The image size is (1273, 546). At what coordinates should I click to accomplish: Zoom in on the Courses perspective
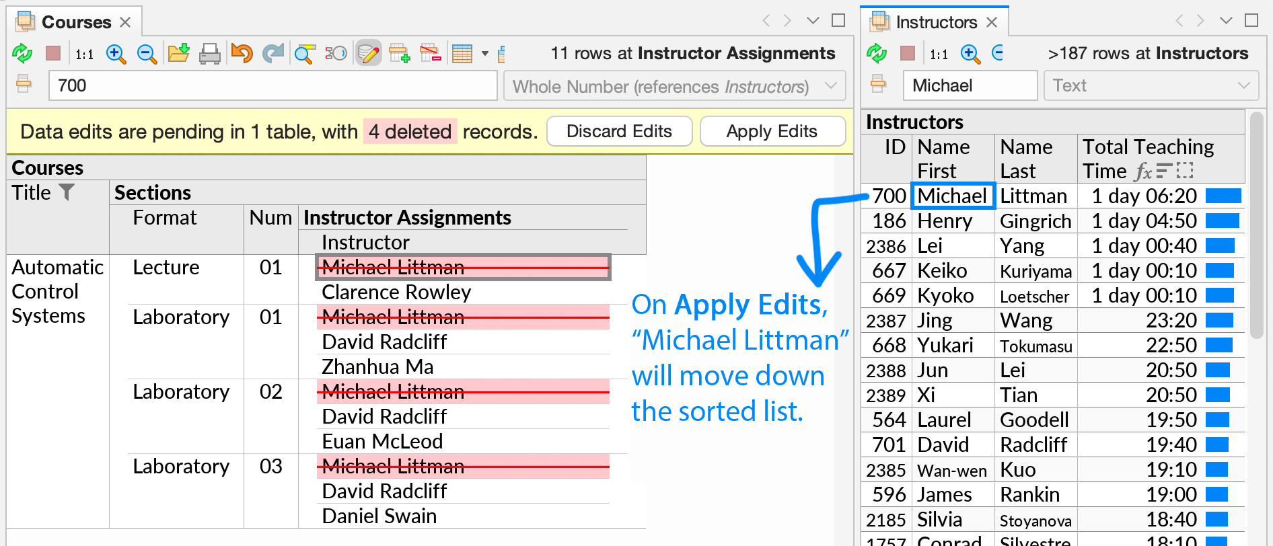coord(116,54)
